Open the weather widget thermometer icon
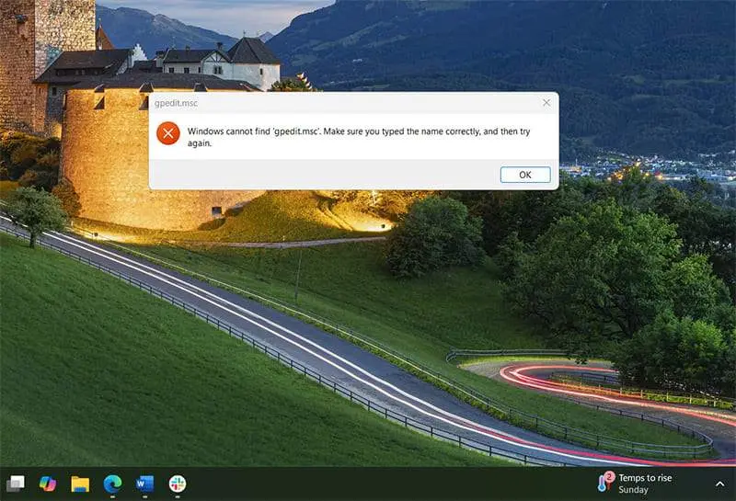 click(605, 482)
